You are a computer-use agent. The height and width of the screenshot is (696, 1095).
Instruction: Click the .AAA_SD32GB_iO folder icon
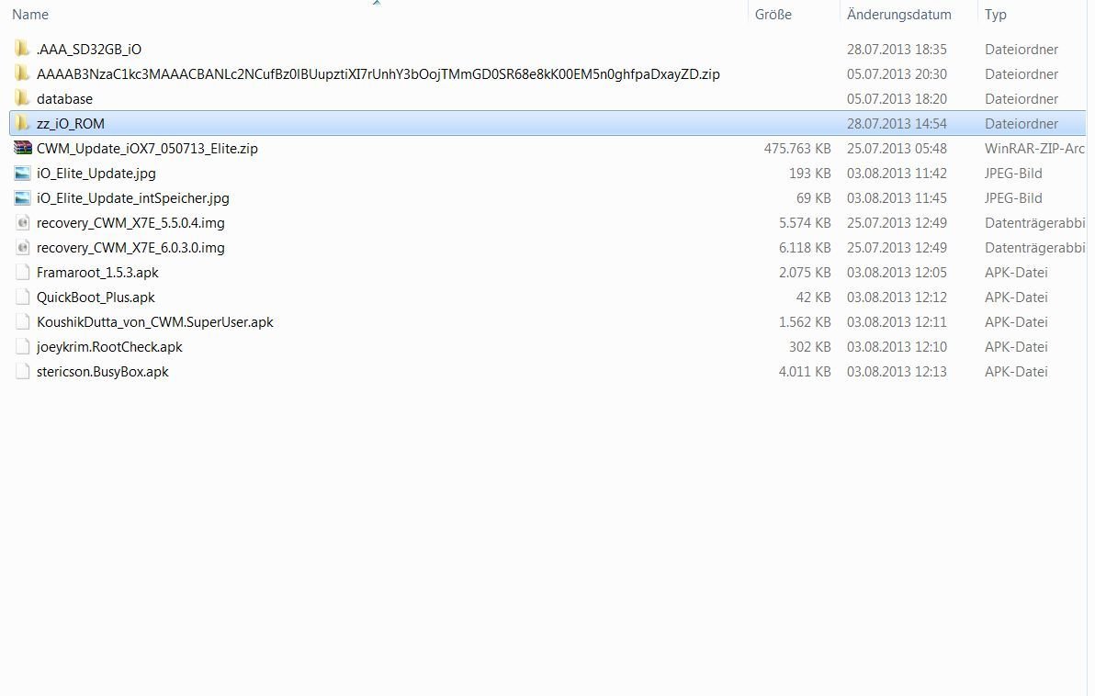[22, 49]
